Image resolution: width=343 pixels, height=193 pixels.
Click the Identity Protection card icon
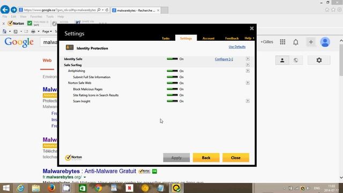click(70, 48)
